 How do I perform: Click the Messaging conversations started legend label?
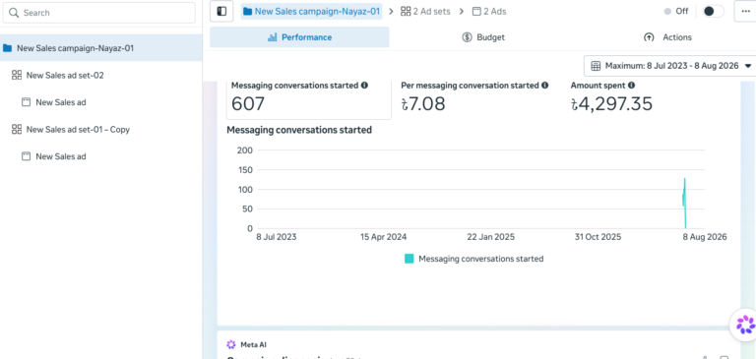click(480, 259)
